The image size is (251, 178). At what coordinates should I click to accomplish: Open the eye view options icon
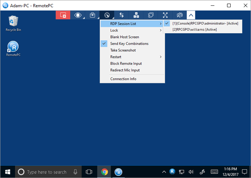pyautogui.click(x=78, y=15)
